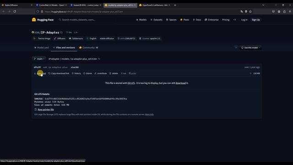
Task: Open the Datasets page in navigation
Action: 157,20
